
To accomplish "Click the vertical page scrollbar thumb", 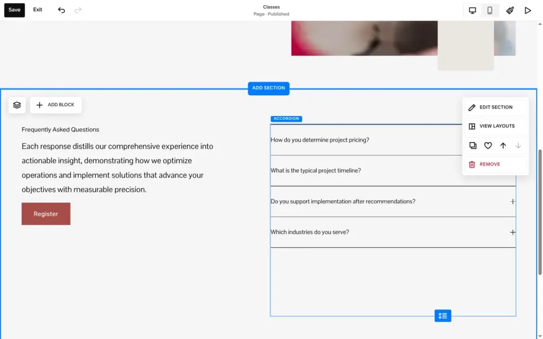I will [540, 212].
